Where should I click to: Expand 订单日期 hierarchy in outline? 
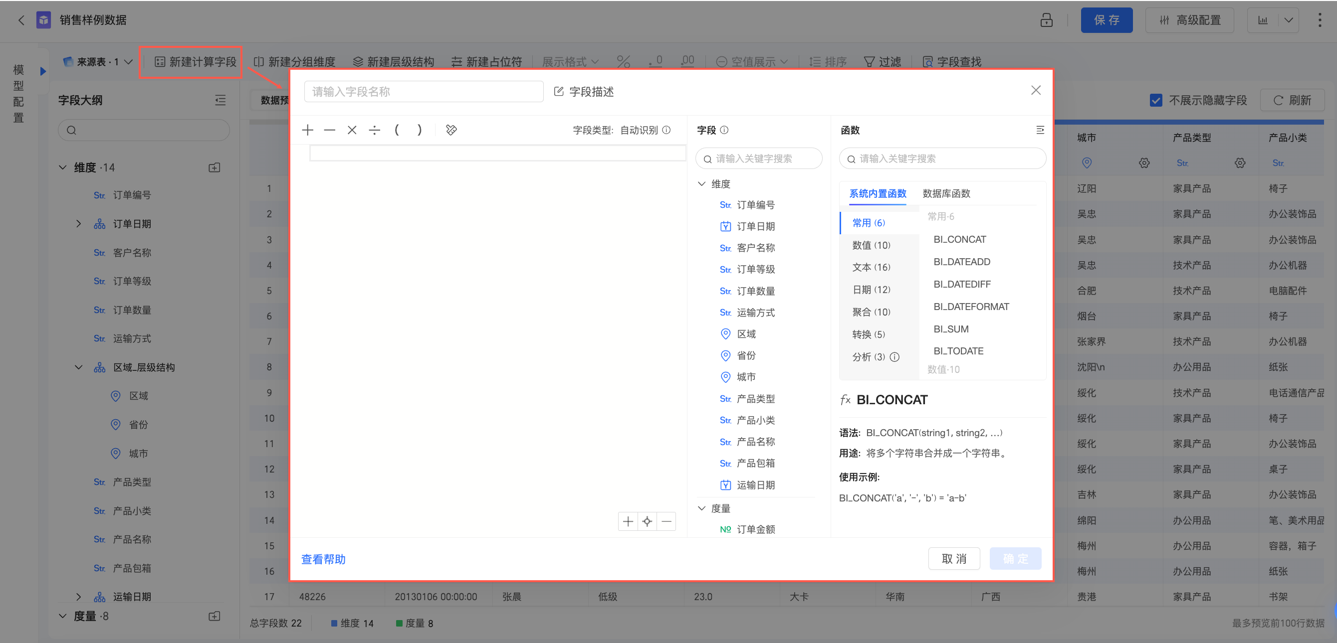pyautogui.click(x=78, y=224)
